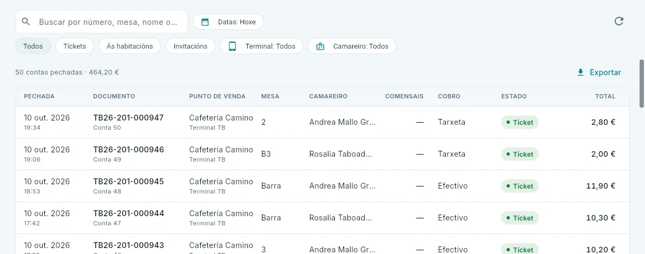Click the 11,90 € total amount
Viewport: 645px width, 254px height.
pos(601,186)
